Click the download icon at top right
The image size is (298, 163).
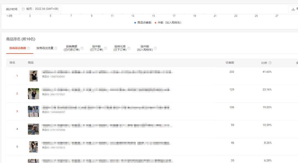click(293, 9)
